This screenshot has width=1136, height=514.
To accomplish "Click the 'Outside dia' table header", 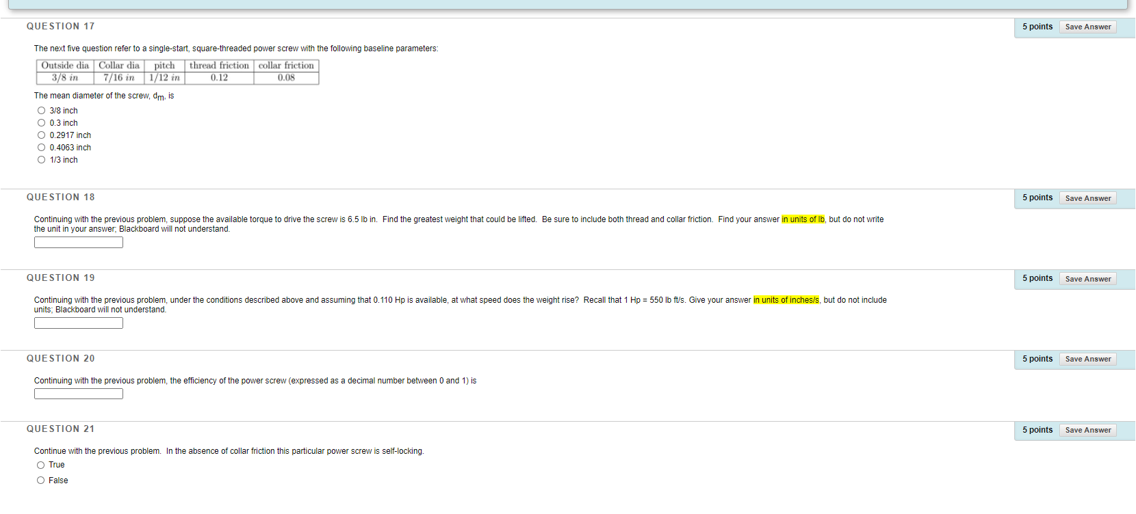I will pyautogui.click(x=65, y=66).
